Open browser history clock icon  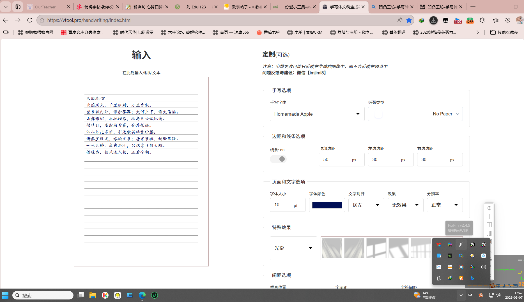(x=508, y=20)
